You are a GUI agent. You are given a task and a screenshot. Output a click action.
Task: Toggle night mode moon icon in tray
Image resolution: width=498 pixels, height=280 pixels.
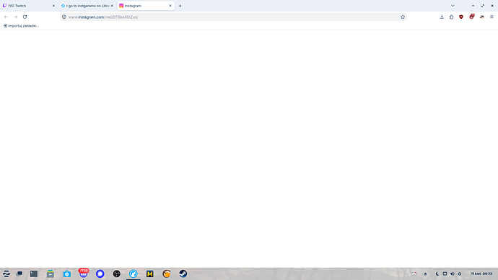coord(437,274)
